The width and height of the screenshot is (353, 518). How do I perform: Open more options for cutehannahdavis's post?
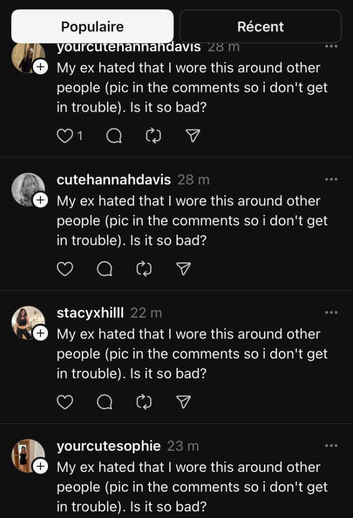click(x=331, y=180)
